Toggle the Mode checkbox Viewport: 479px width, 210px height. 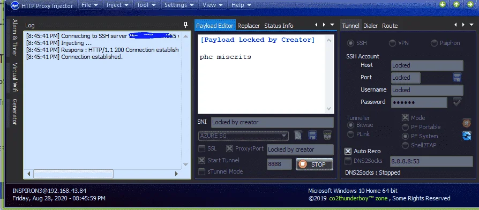click(x=405, y=118)
